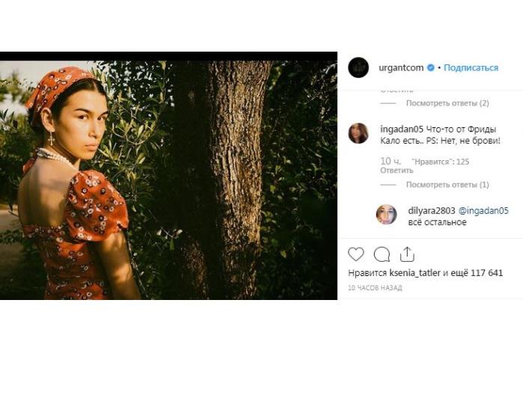Share the post using the share icon
The image size is (523, 404).
click(407, 254)
